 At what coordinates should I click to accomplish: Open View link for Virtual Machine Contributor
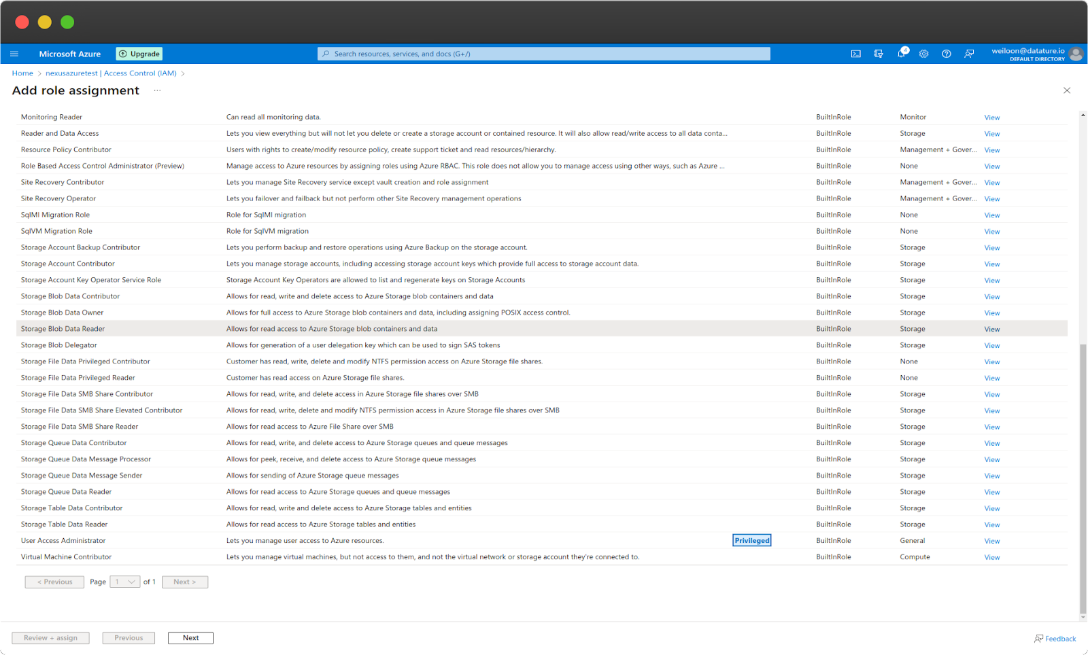pyautogui.click(x=992, y=558)
